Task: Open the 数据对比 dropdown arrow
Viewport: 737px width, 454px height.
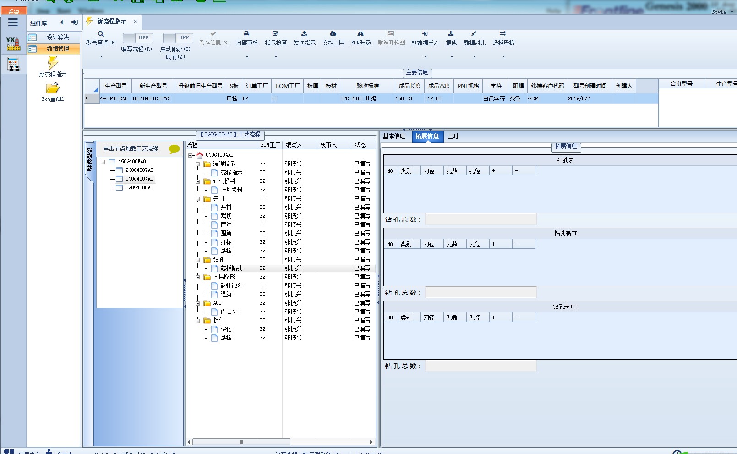Action: [x=475, y=57]
